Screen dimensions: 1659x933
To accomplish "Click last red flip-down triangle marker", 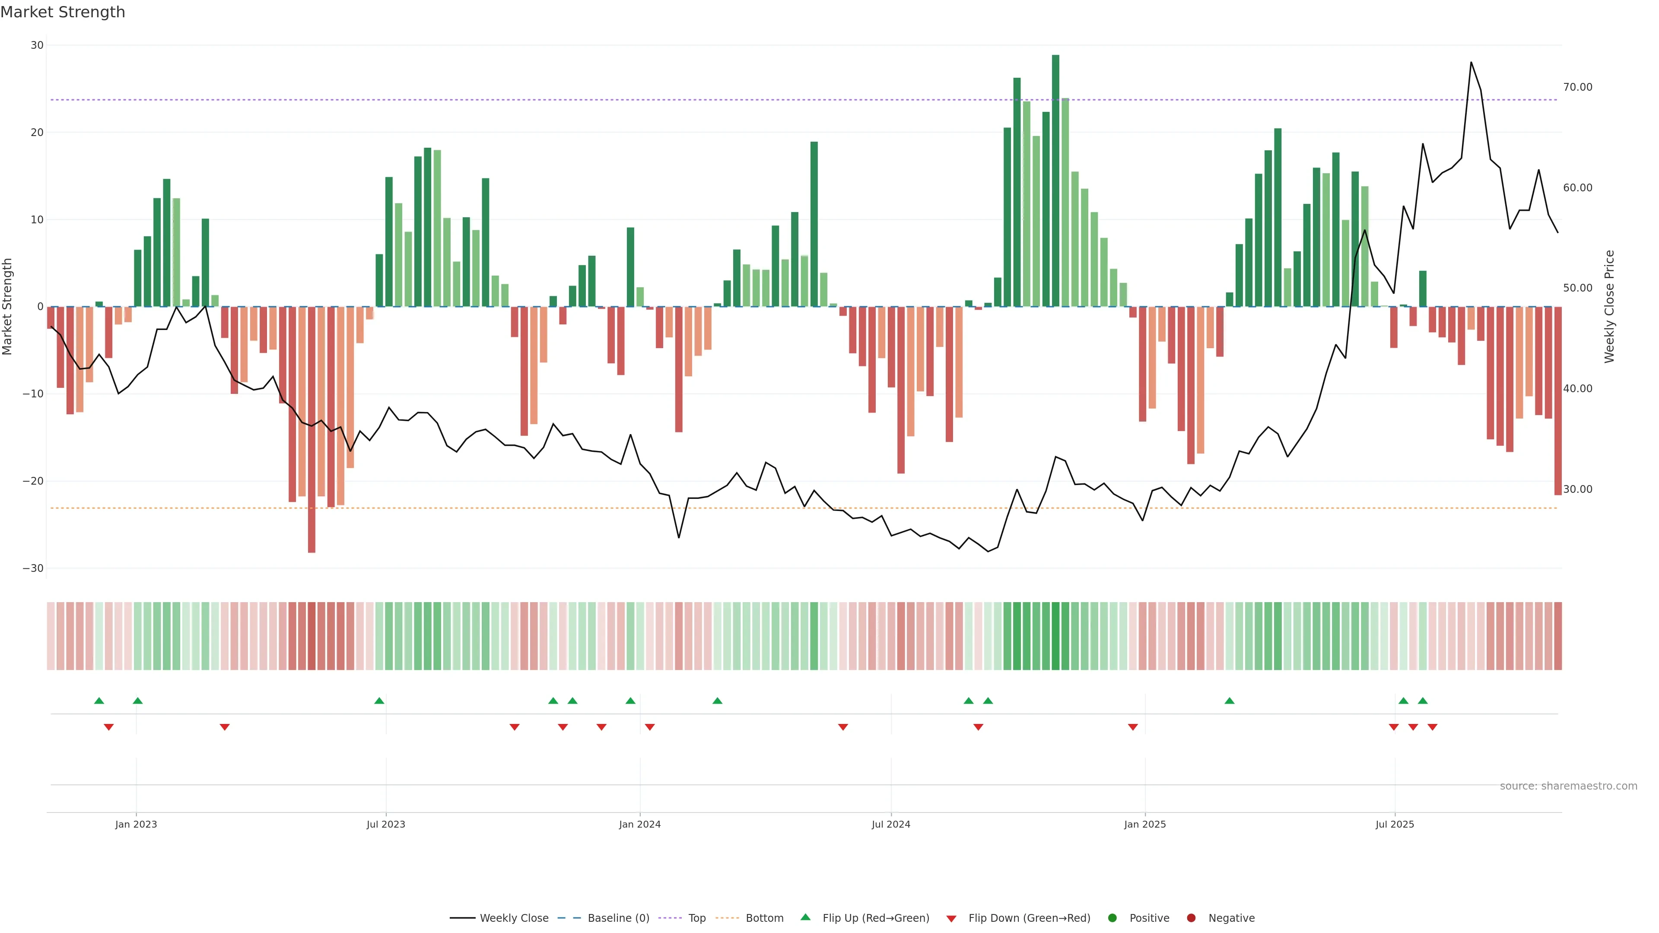I will coord(1432,727).
